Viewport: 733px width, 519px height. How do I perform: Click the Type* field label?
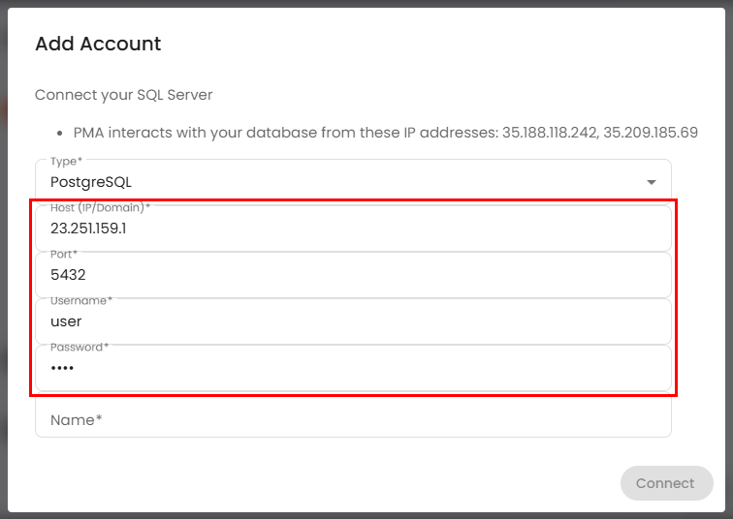66,161
